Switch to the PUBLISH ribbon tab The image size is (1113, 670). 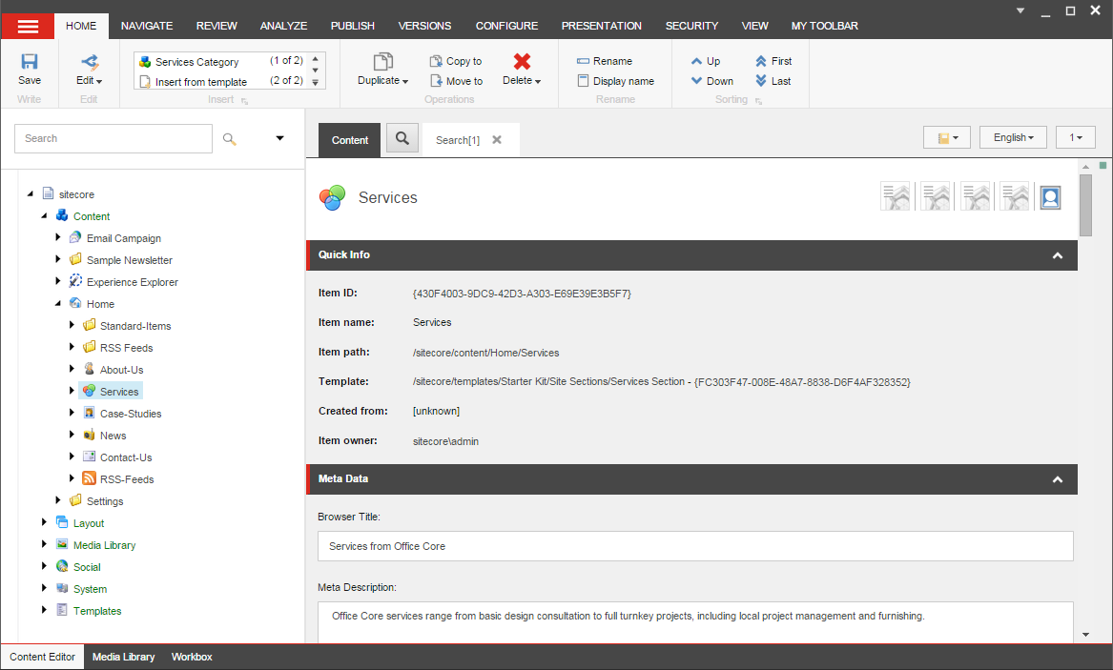point(352,26)
